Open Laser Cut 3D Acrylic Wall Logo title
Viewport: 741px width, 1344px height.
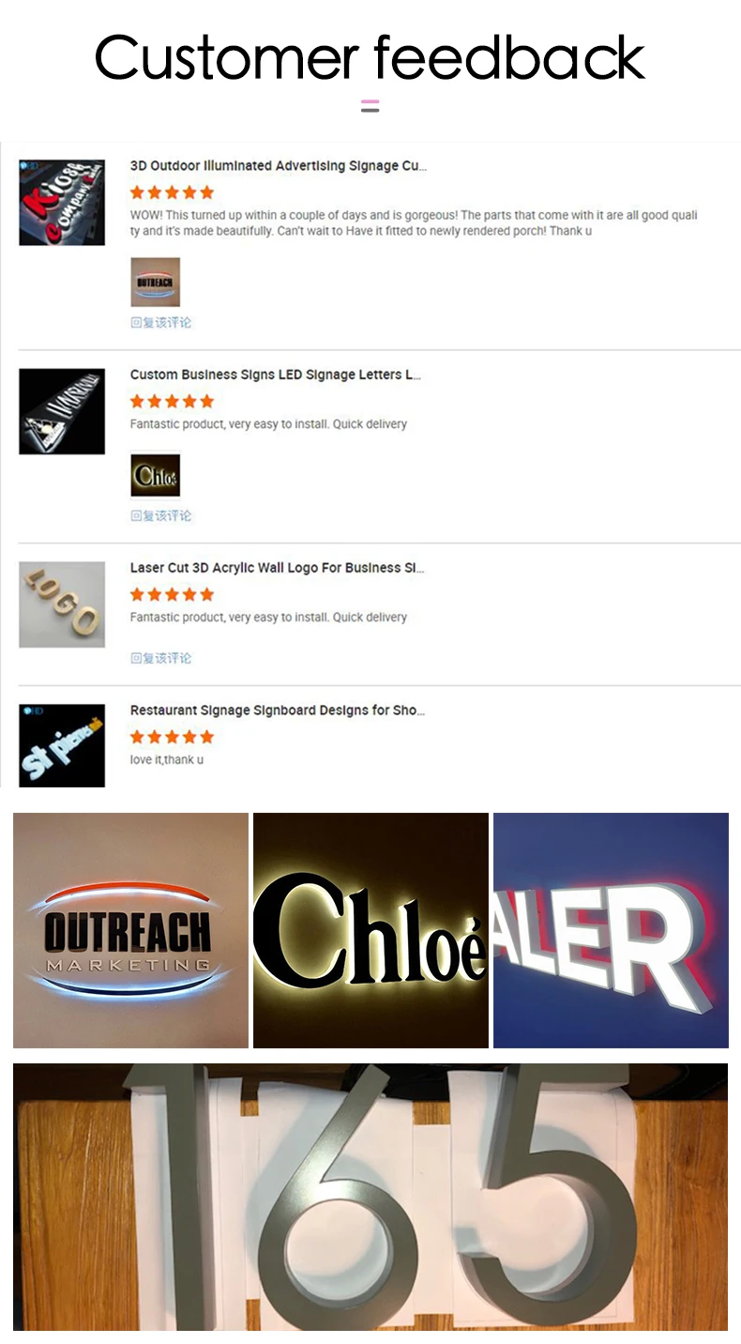pyautogui.click(x=277, y=568)
